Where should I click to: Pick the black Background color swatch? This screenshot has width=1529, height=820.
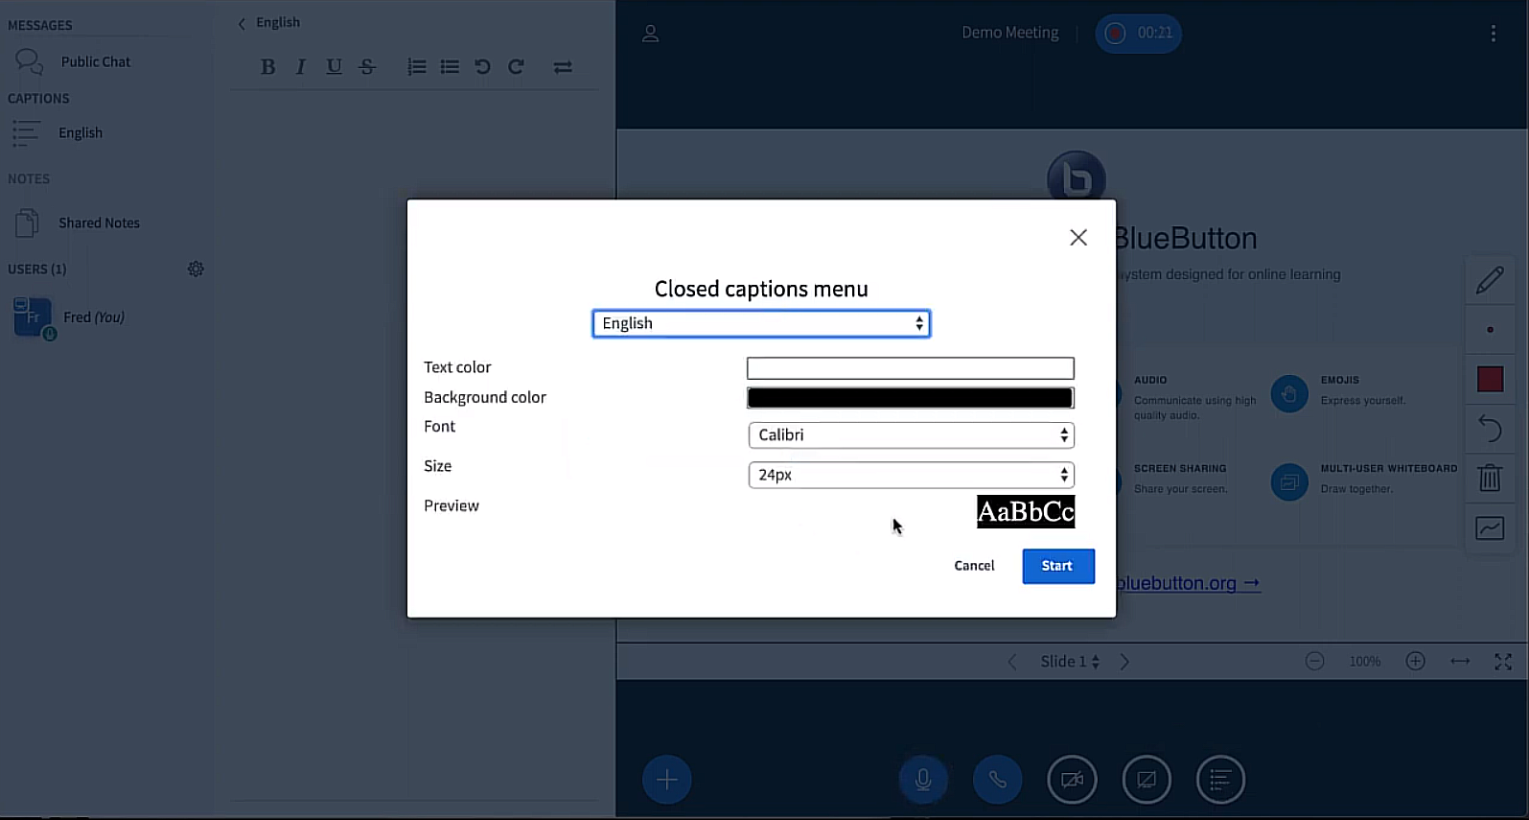coord(911,398)
